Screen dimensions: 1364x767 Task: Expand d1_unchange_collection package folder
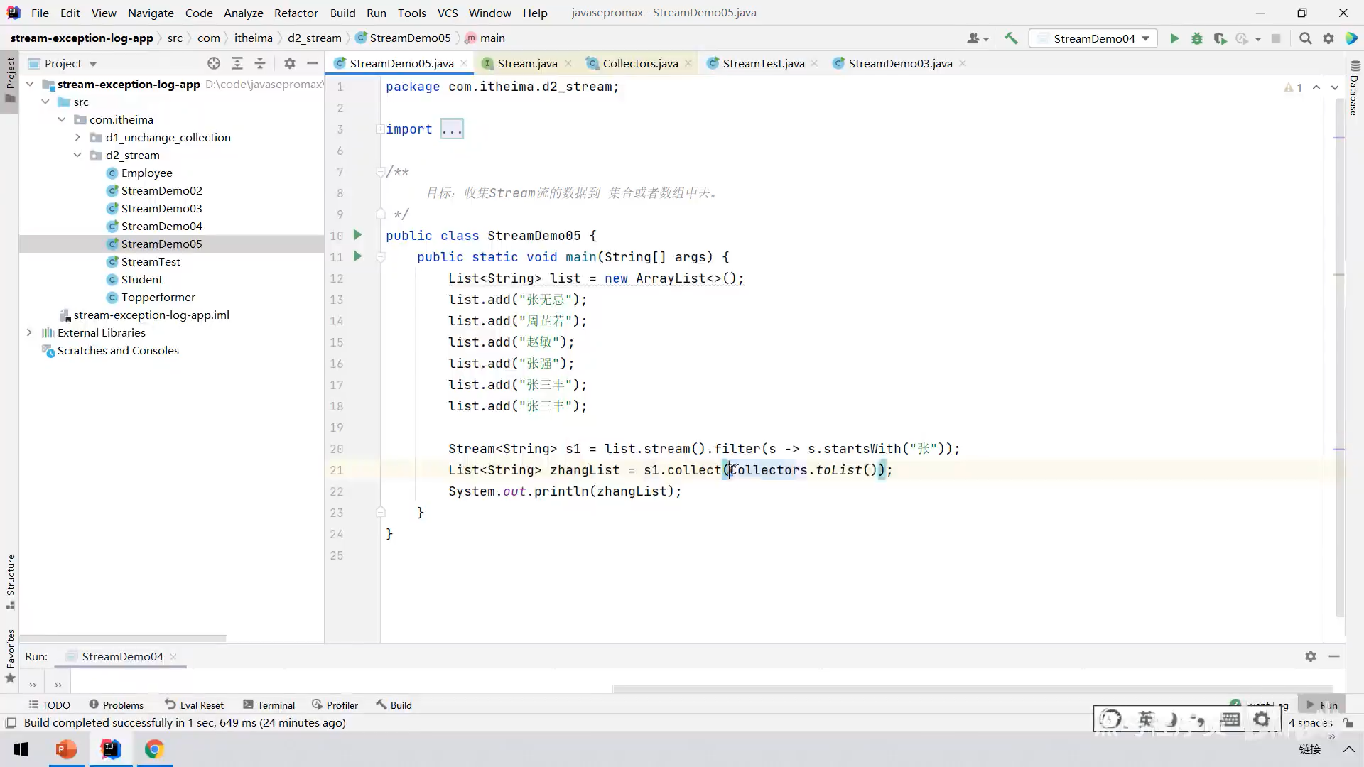(77, 137)
